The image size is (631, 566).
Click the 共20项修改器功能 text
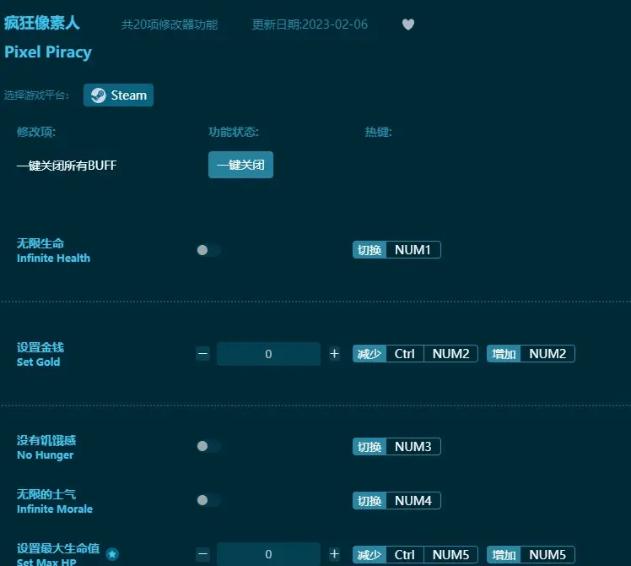170,24
